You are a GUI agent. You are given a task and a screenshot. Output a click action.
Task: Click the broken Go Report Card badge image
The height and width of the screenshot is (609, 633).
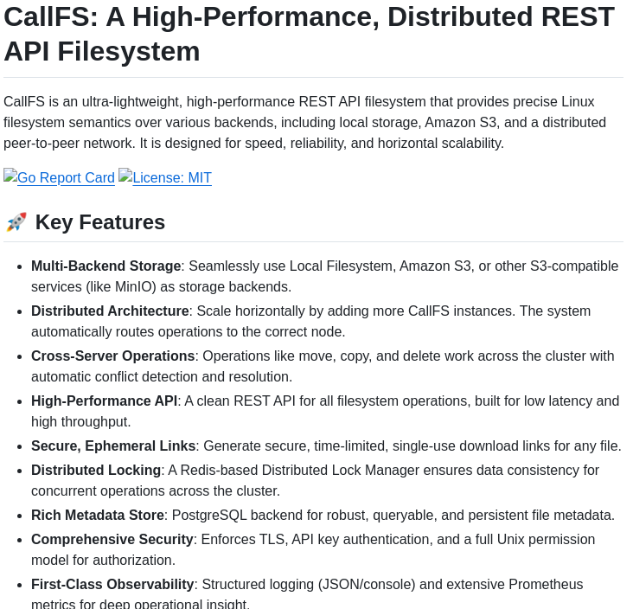pos(10,176)
